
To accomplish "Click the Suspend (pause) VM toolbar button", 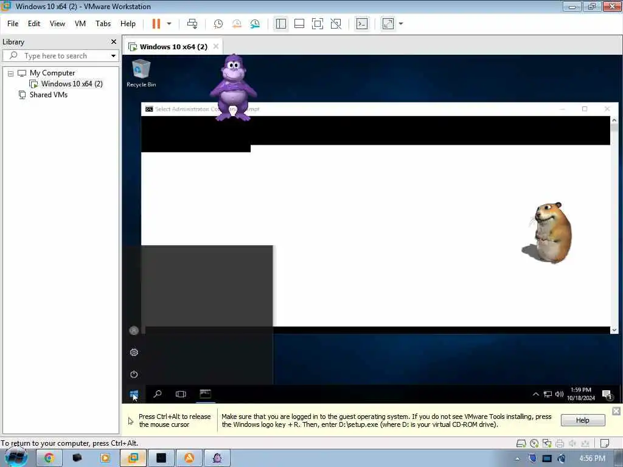I will (x=156, y=24).
